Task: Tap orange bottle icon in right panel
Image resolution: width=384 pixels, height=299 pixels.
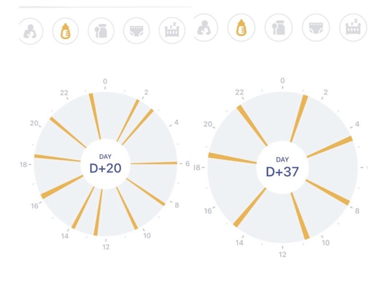Action: click(241, 27)
